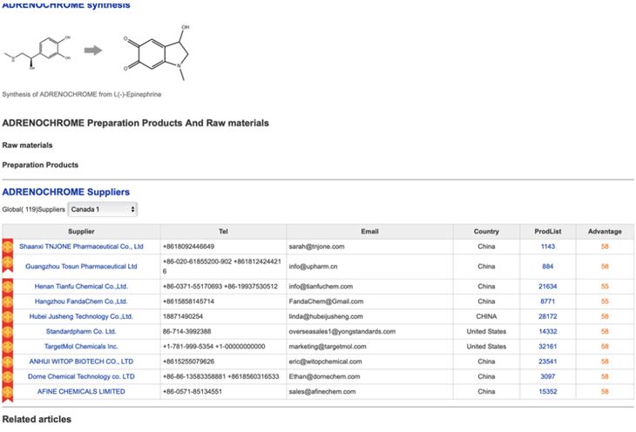Click the L(-)-Epinephrine structure image

[x=37, y=53]
